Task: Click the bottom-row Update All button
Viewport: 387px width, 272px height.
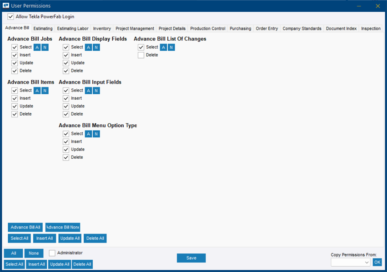Action: click(60, 264)
